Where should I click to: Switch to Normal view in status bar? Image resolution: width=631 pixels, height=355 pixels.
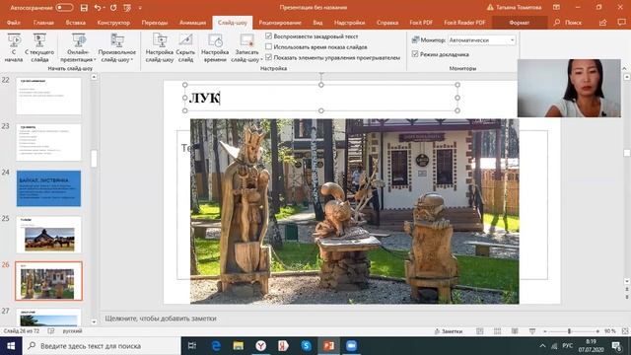480,331
